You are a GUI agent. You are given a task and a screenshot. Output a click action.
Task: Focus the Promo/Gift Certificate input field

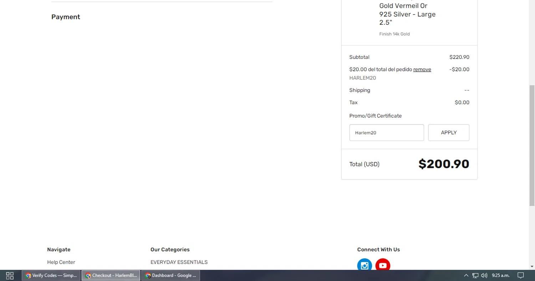pos(386,133)
